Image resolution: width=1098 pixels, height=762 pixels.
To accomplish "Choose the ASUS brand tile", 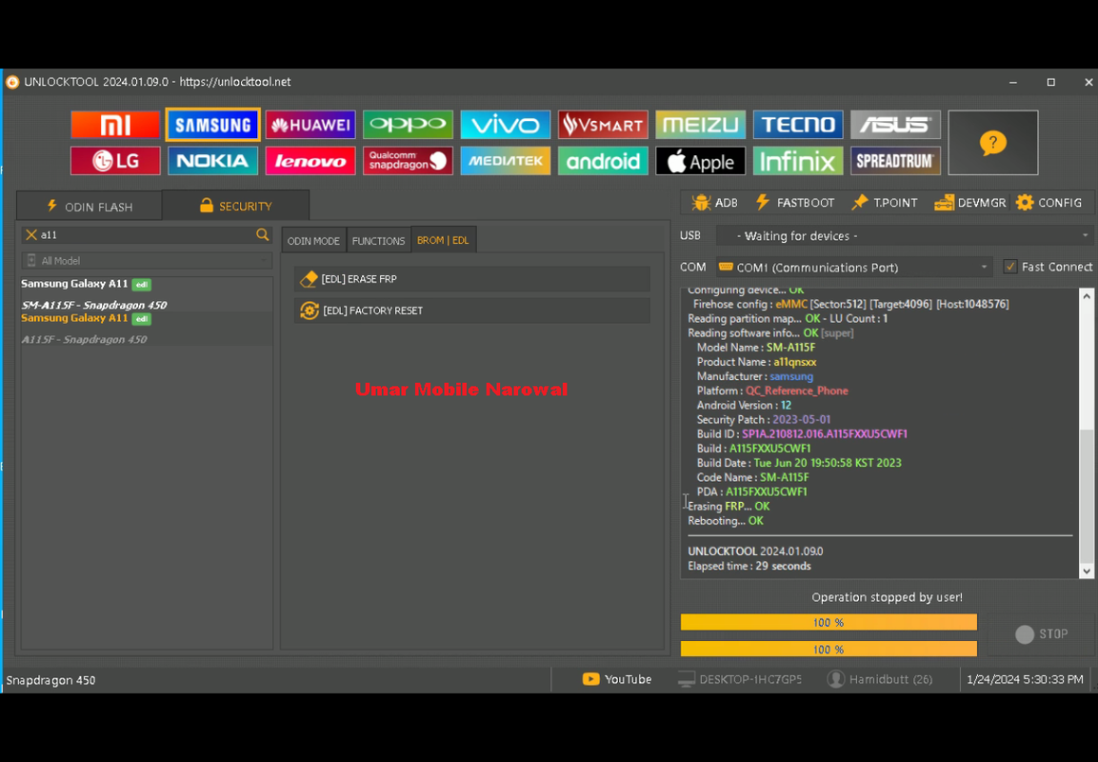I will (895, 125).
